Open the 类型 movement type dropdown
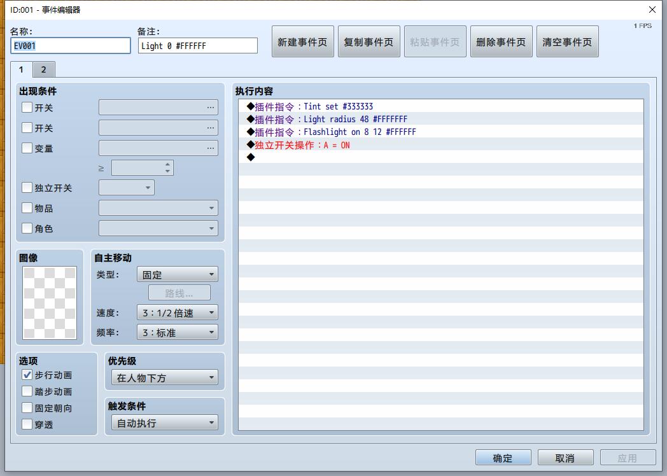Viewport: 667px width, 476px height. coord(178,274)
